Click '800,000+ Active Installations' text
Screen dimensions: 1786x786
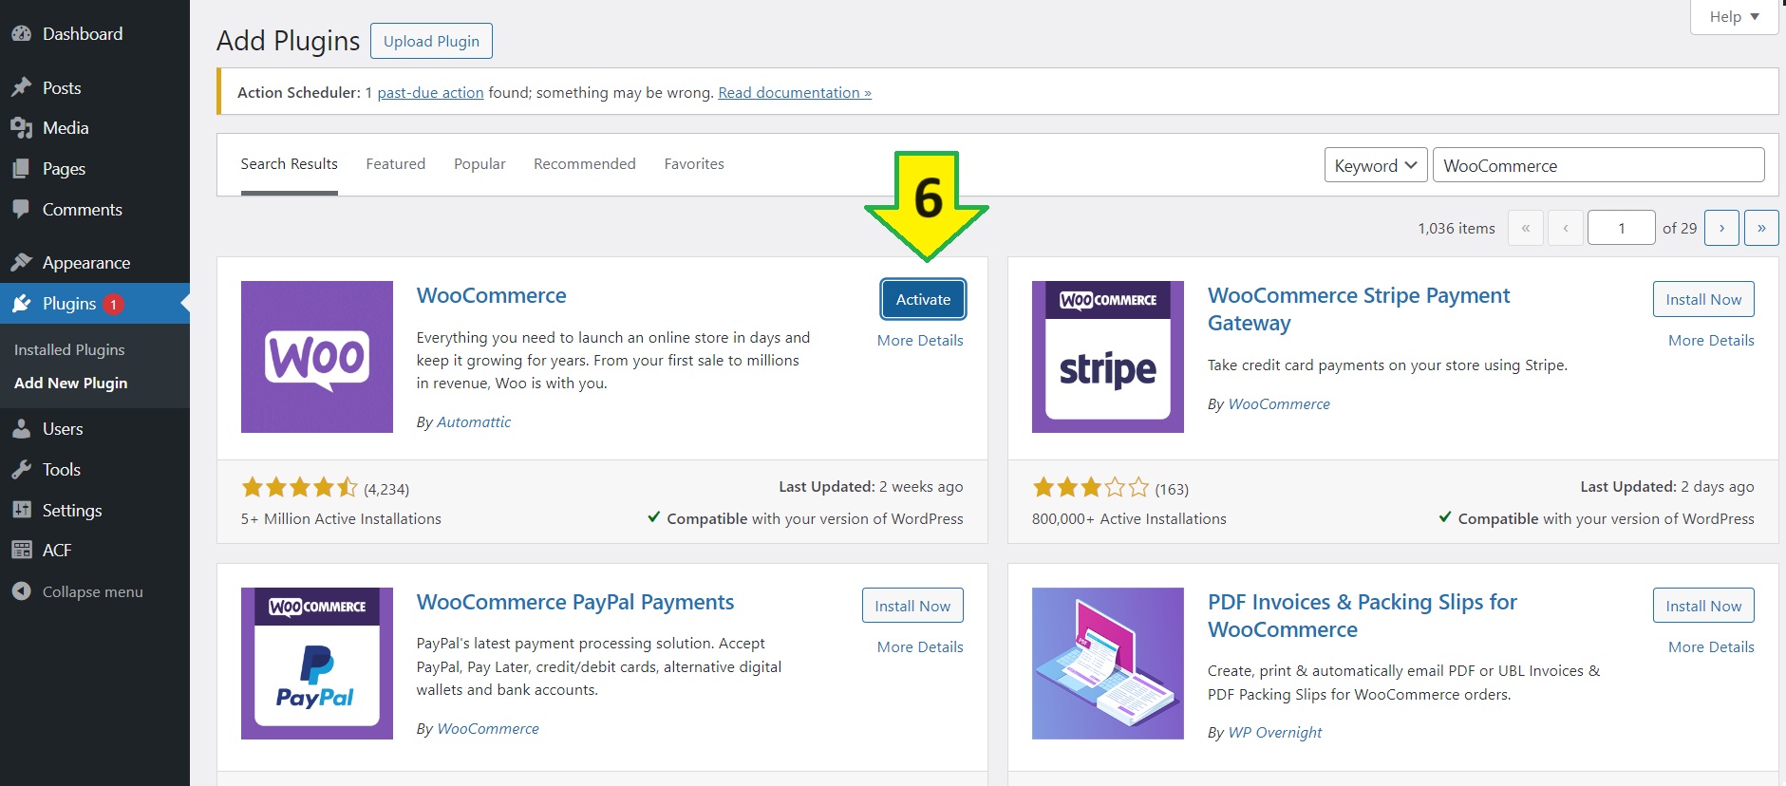click(x=1129, y=518)
